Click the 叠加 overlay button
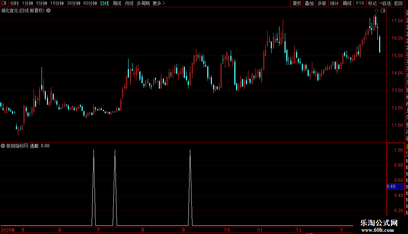The image size is (408, 234). [x=309, y=3]
